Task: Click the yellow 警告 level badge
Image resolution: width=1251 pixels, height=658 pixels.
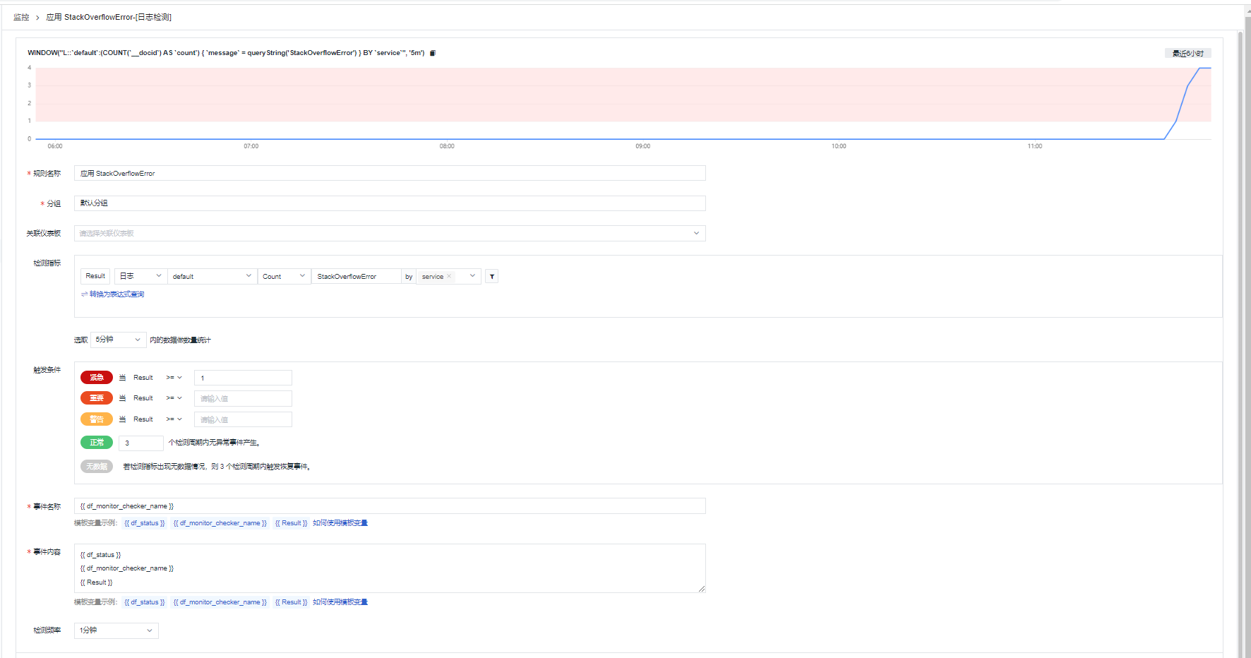Action: [x=97, y=419]
